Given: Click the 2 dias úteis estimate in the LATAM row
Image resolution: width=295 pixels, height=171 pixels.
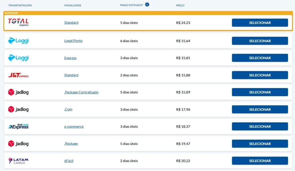Looking at the screenshot, I should coord(129,161).
